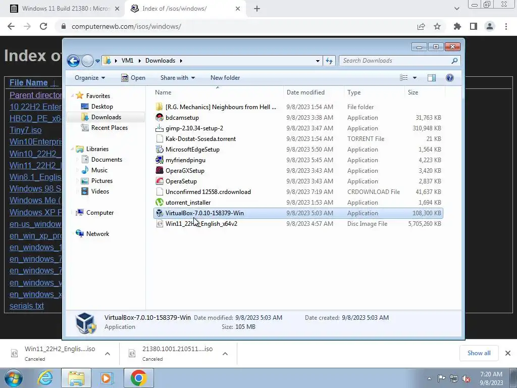Select the utorrent_installer icon
Image resolution: width=517 pixels, height=388 pixels.
[160, 202]
